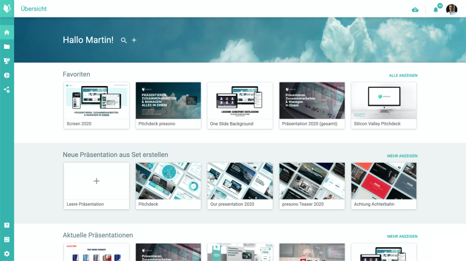This screenshot has height=261, width=466.
Task: Open the presentation screen icon in sidebar
Action: pyautogui.click(x=7, y=61)
